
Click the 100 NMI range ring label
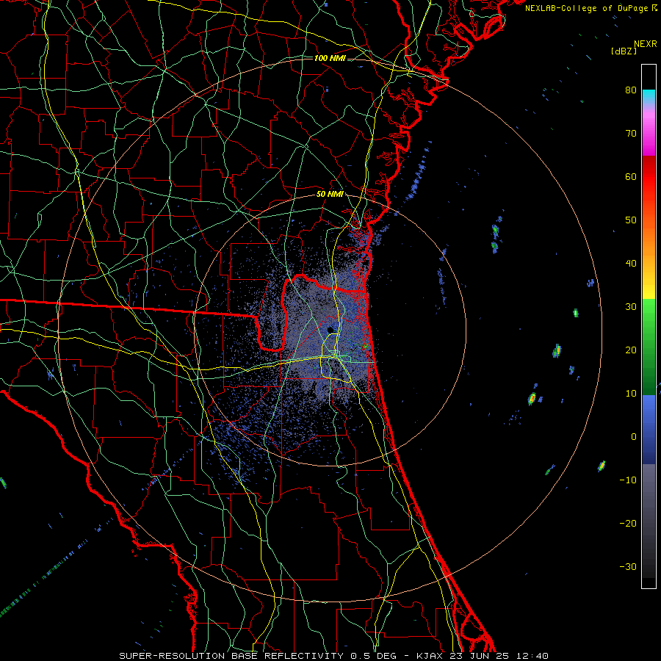coord(330,58)
